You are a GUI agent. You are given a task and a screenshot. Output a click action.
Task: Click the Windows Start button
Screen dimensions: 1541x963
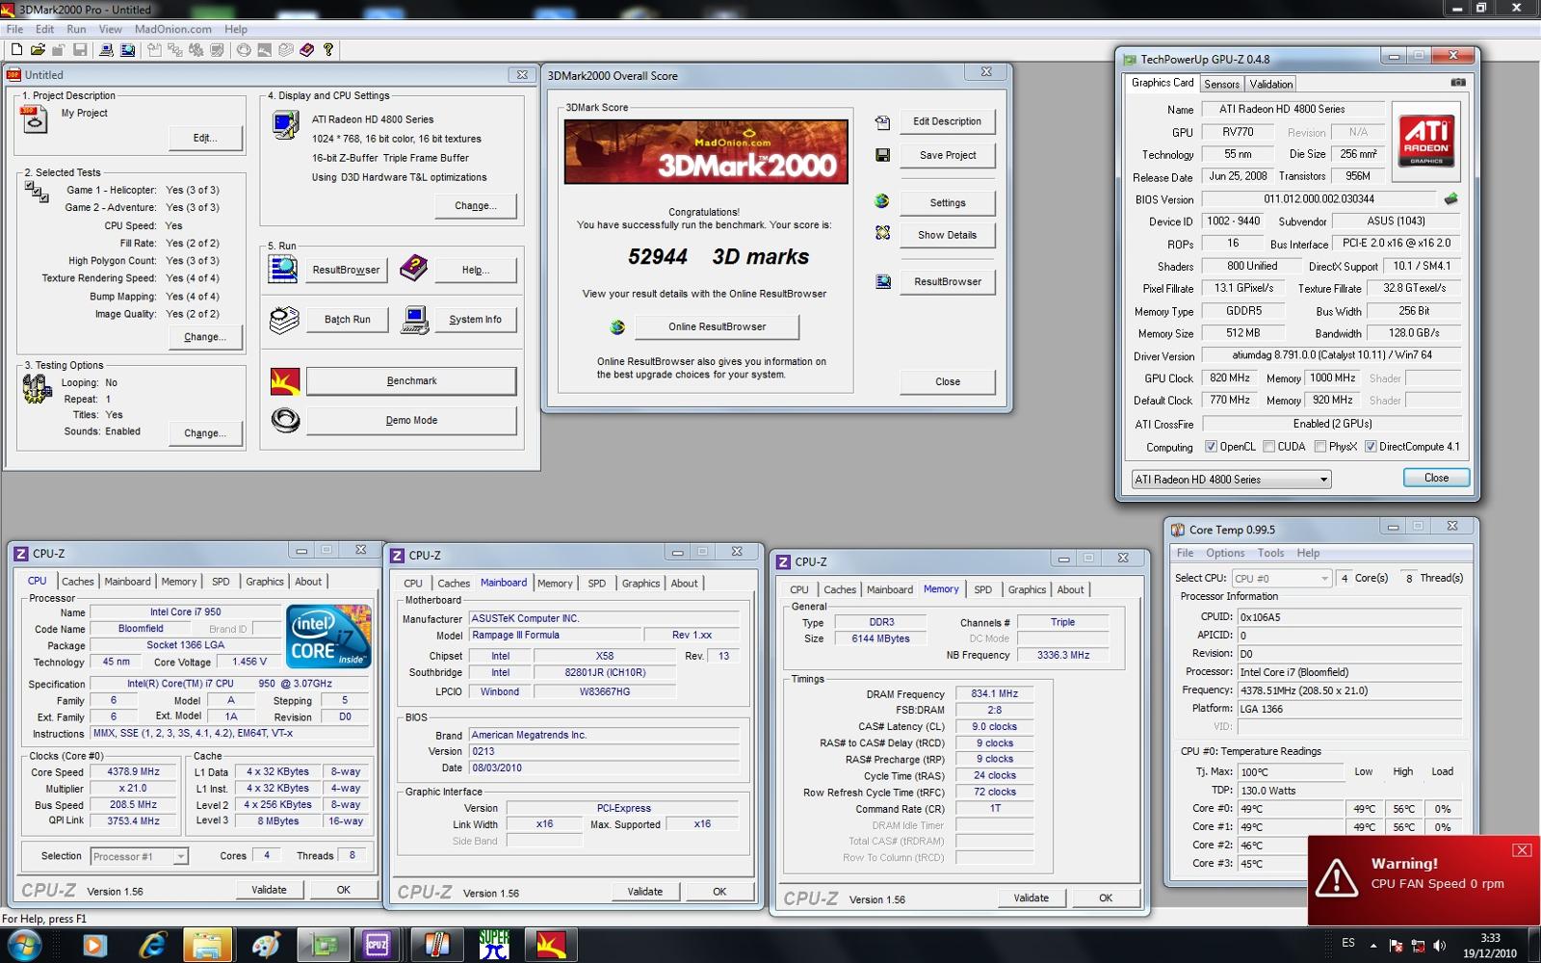(24, 946)
